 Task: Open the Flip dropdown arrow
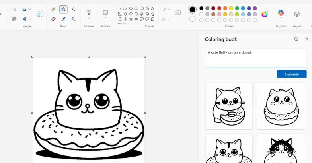pyautogui.click(x=30, y=19)
